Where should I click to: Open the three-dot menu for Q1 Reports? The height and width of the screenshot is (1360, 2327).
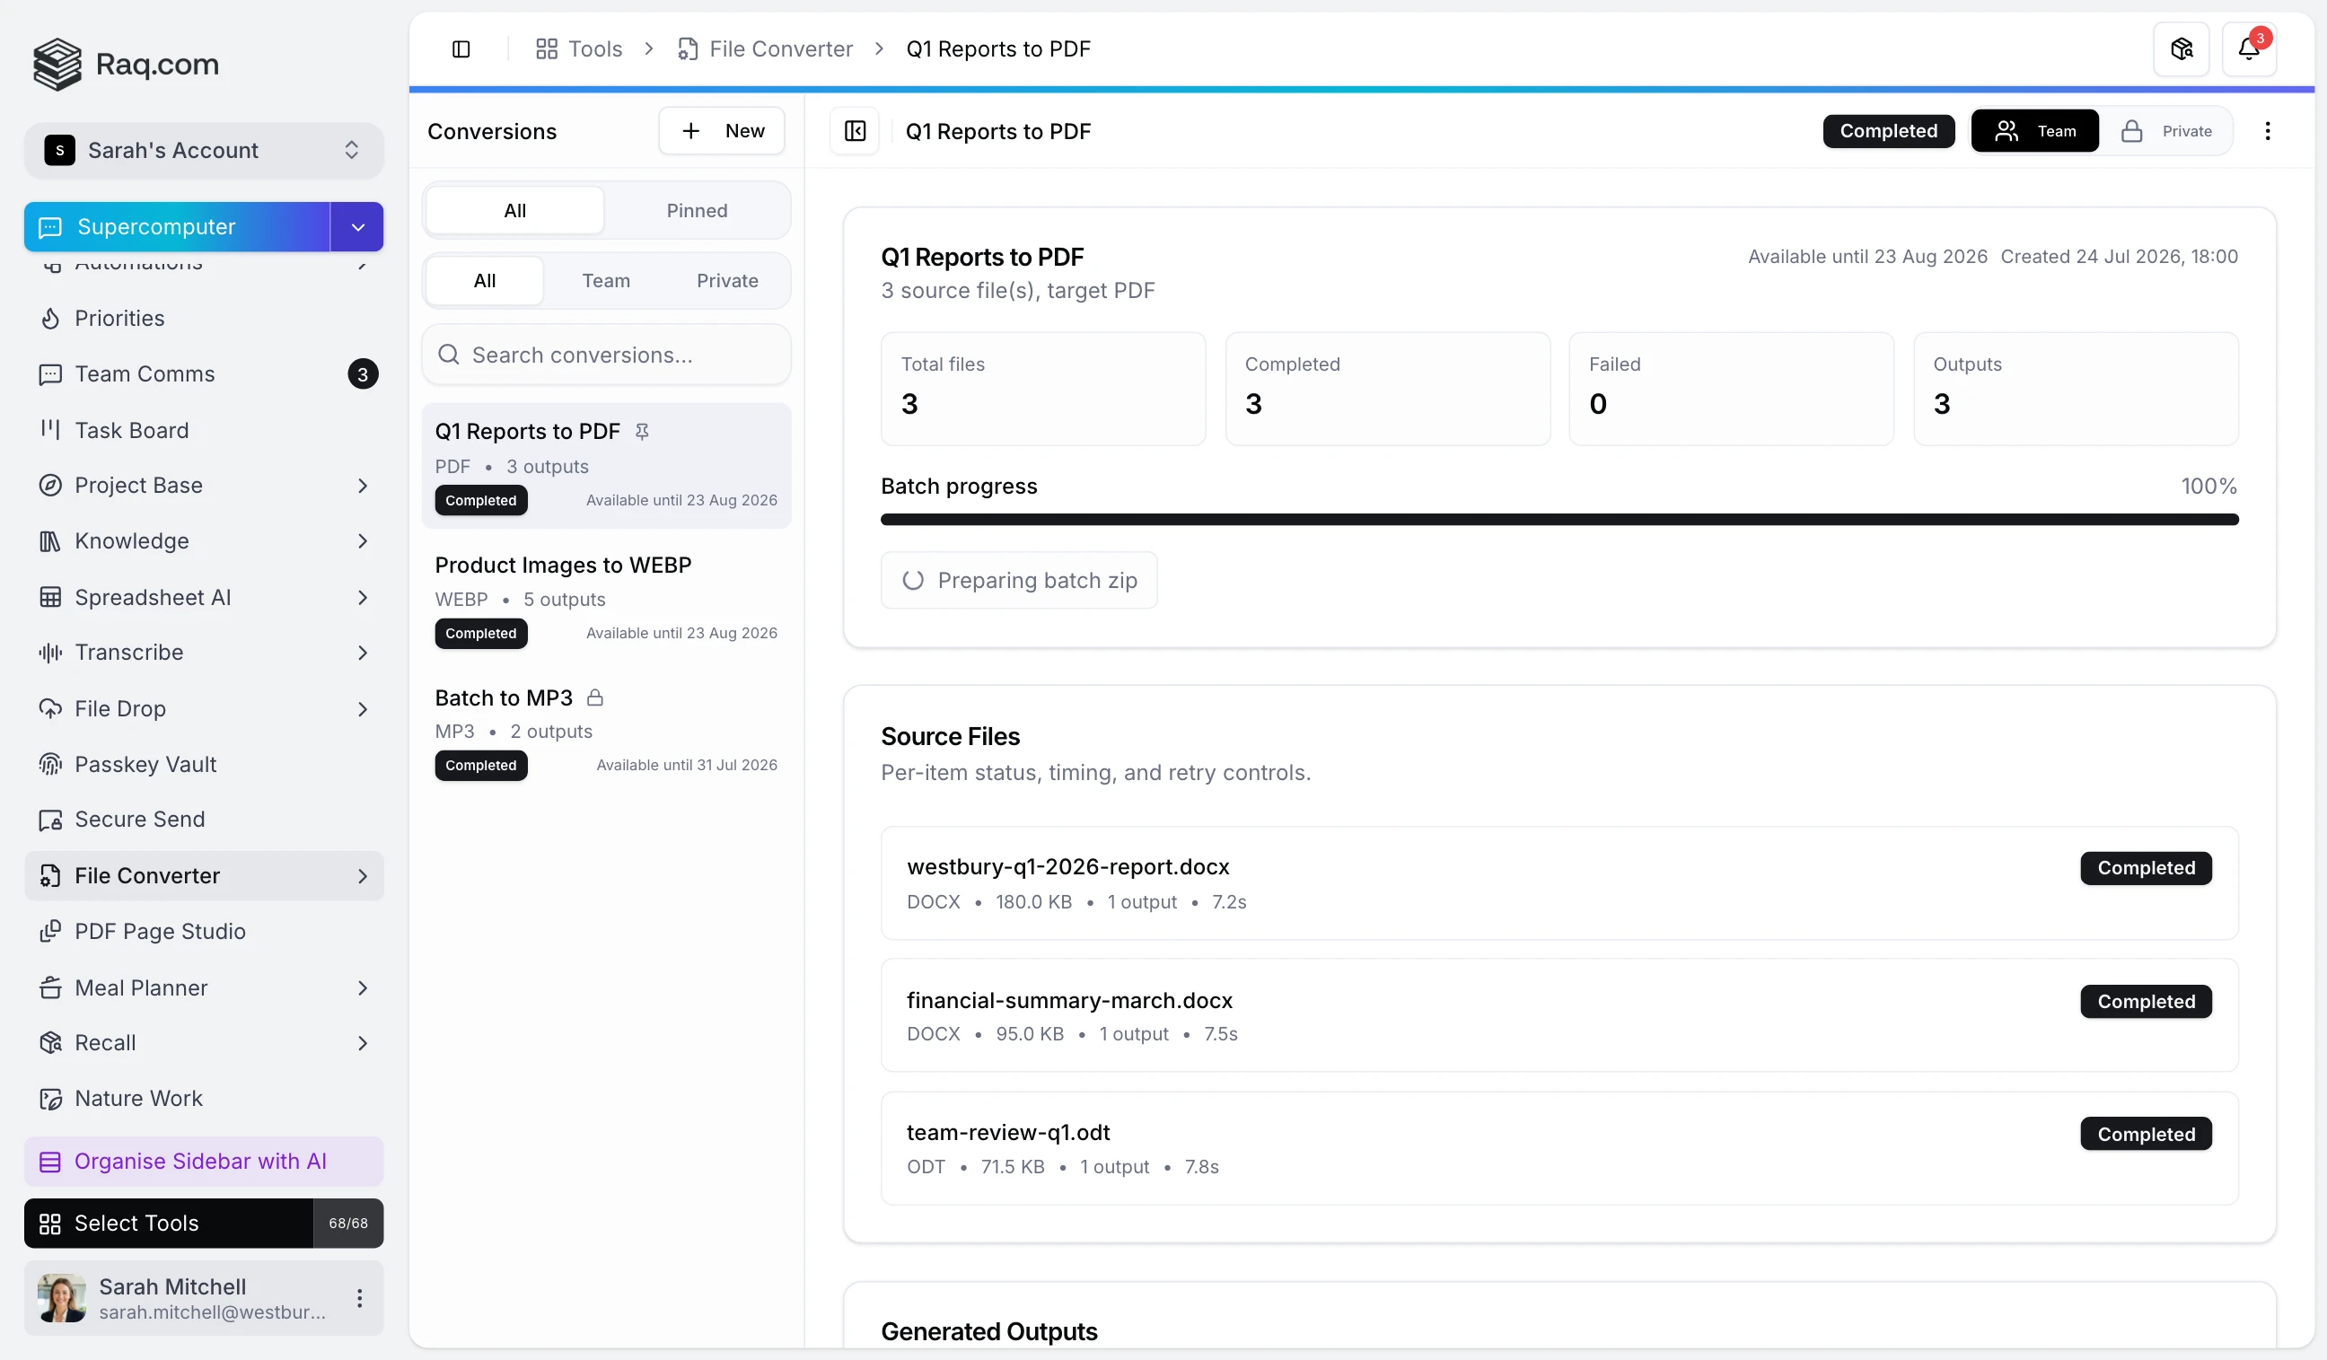pos(2267,131)
